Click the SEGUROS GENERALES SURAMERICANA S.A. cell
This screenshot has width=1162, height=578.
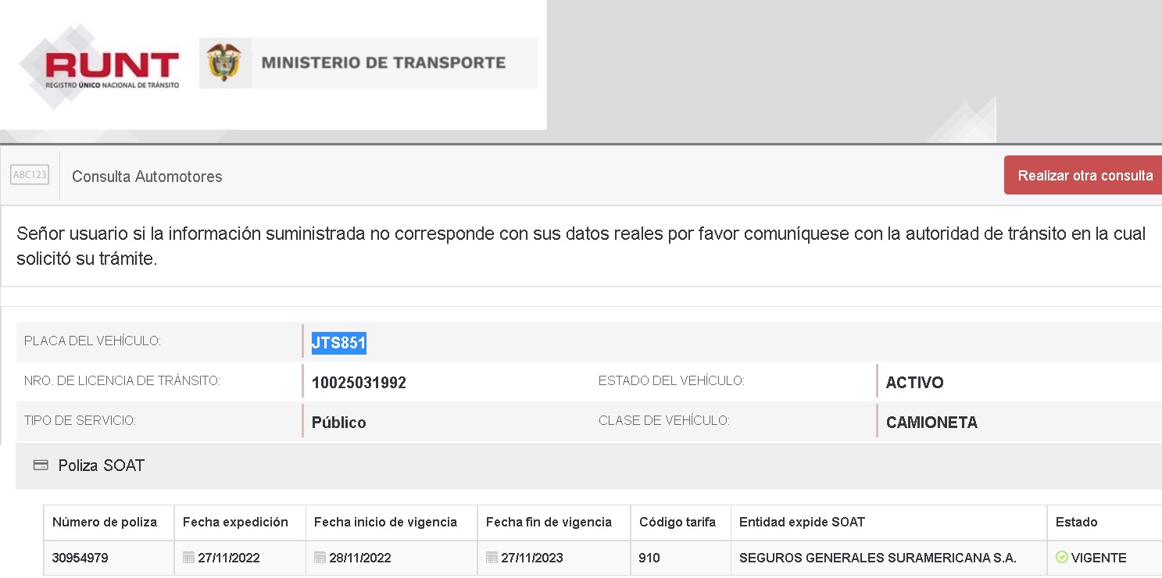pyautogui.click(x=877, y=558)
